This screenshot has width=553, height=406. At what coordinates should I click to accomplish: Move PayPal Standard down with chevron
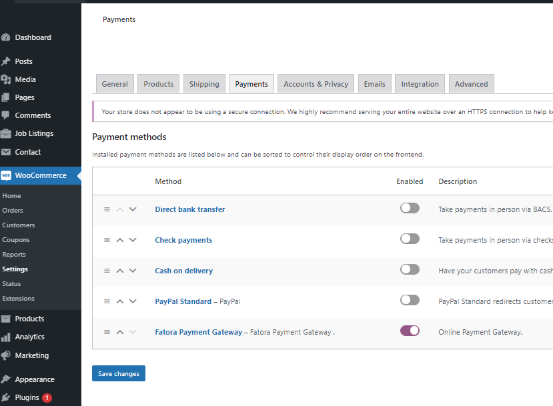pyautogui.click(x=133, y=301)
